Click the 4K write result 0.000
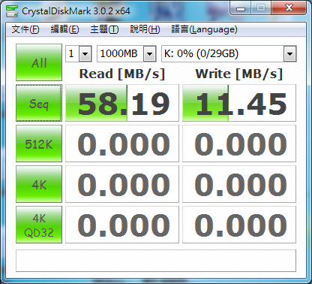Image resolution: width=312 pixels, height=284 pixels. (239, 184)
